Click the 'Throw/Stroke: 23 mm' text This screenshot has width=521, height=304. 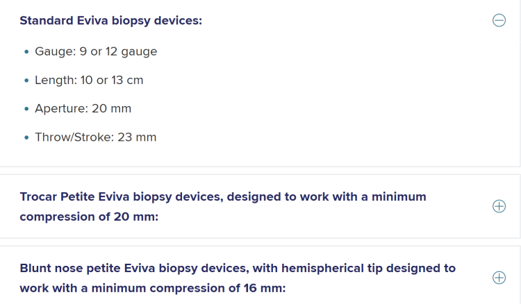click(96, 137)
